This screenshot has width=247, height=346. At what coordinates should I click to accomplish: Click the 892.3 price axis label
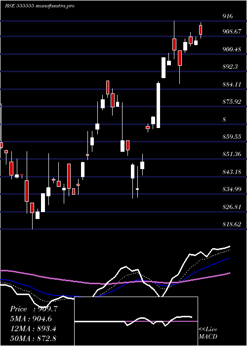[230, 66]
